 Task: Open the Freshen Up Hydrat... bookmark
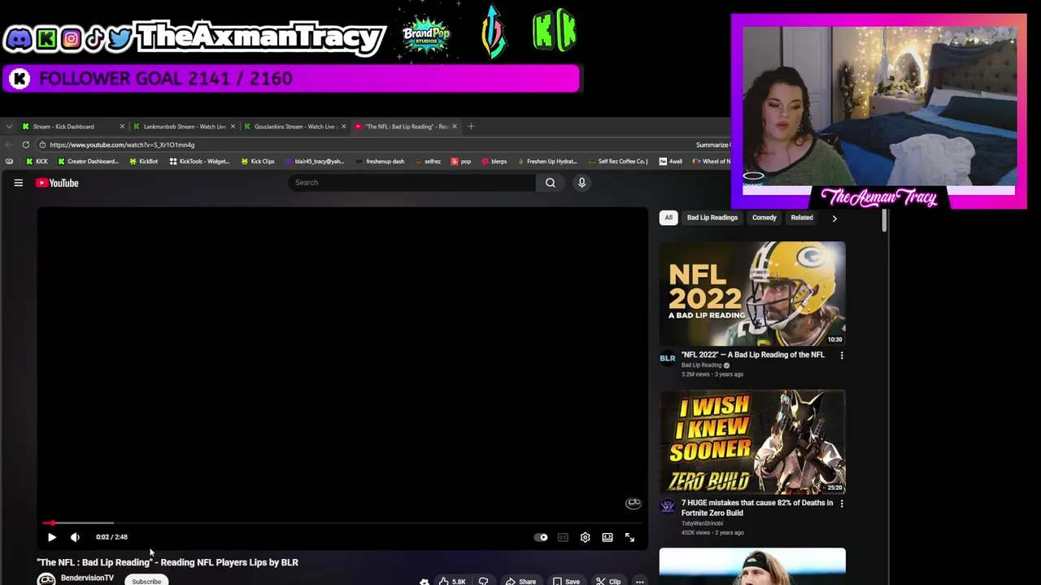[547, 162]
